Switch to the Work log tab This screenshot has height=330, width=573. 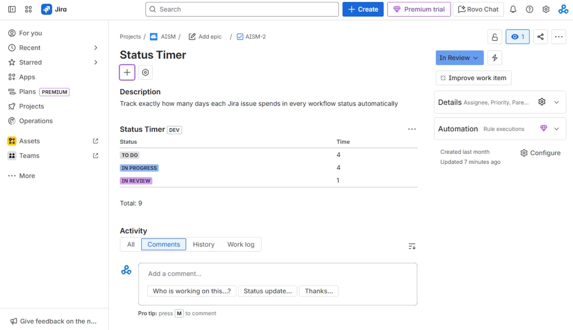click(241, 245)
